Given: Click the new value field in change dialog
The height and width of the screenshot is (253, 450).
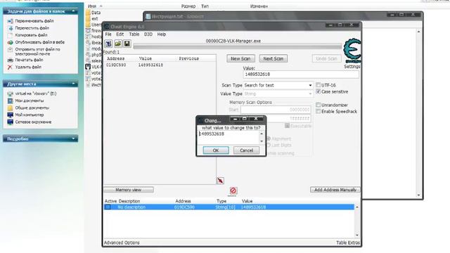Looking at the screenshot, I should pos(229,137).
